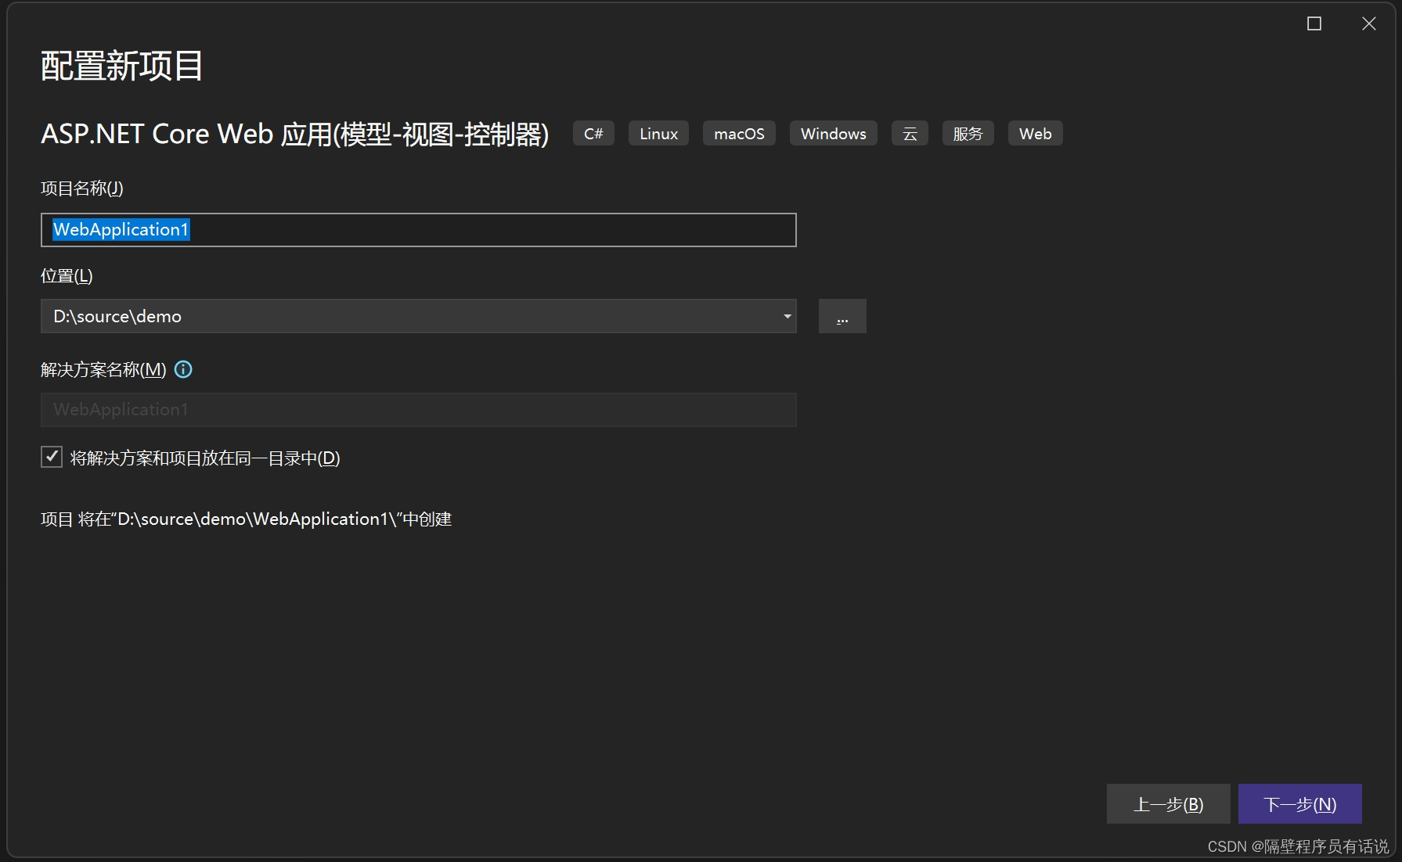
Task: Proceed with 下一步(N) button
Action: [1299, 803]
